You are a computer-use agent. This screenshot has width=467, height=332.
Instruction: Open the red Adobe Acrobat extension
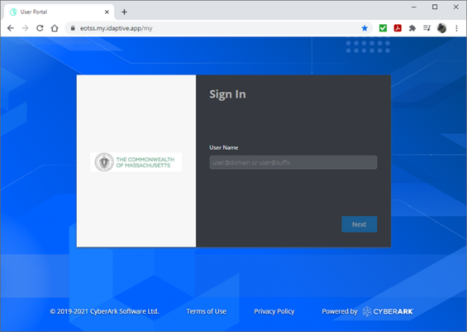click(x=398, y=28)
